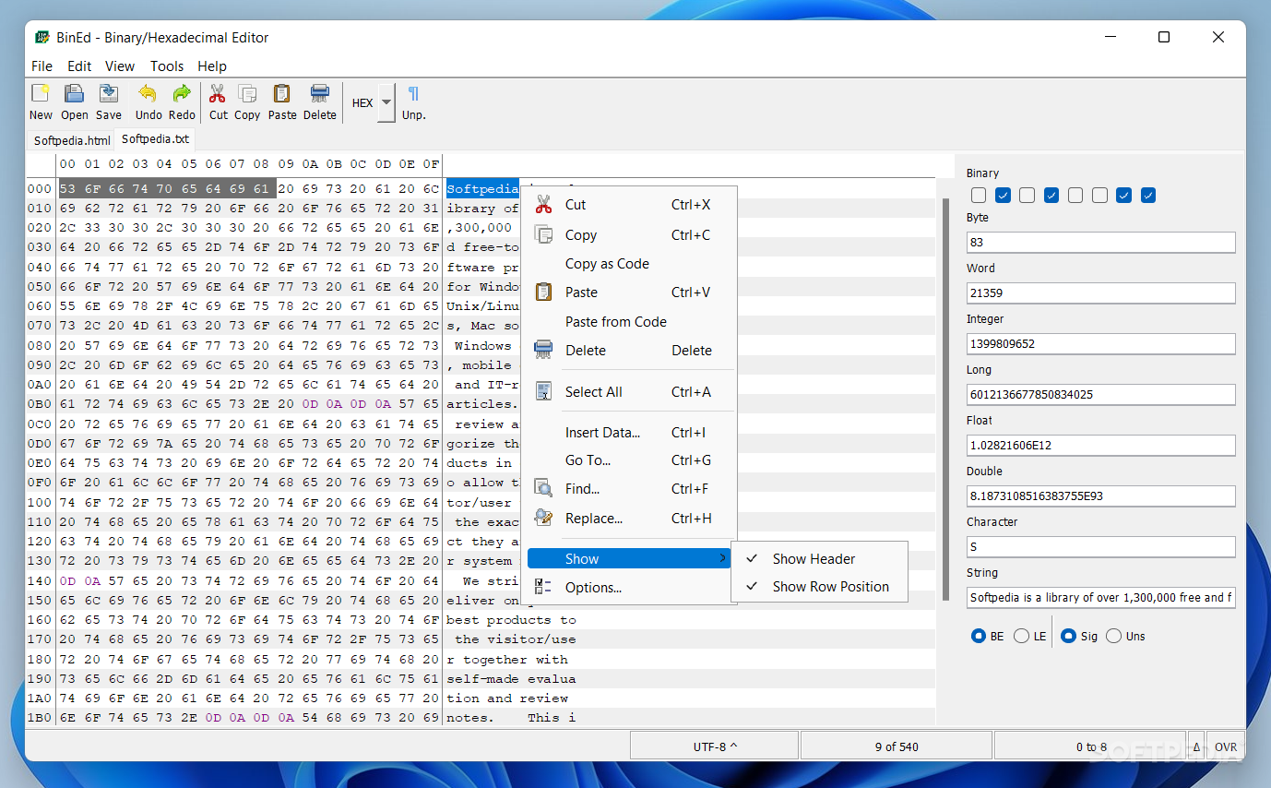Choose Find... in the context menu

point(631,489)
